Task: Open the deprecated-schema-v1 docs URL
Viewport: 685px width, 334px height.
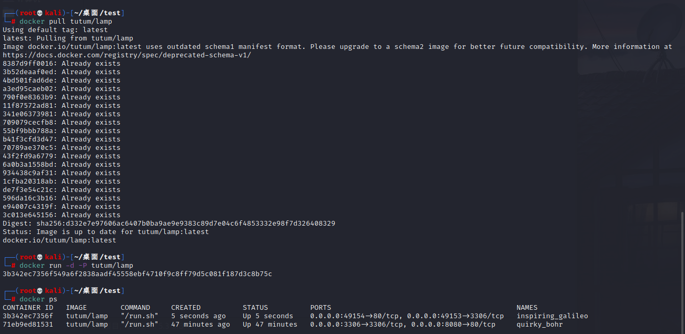Action: pos(127,55)
